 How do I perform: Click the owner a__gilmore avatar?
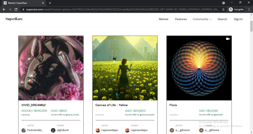pos(201,130)
